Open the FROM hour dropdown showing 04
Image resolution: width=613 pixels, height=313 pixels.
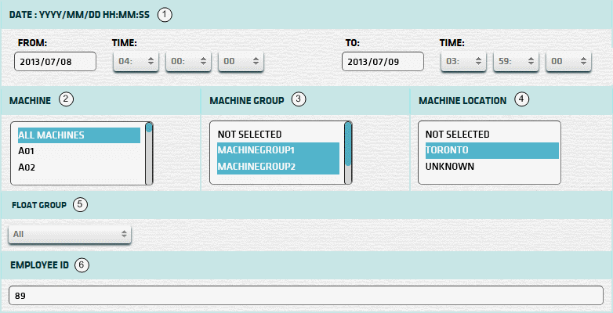pos(136,62)
